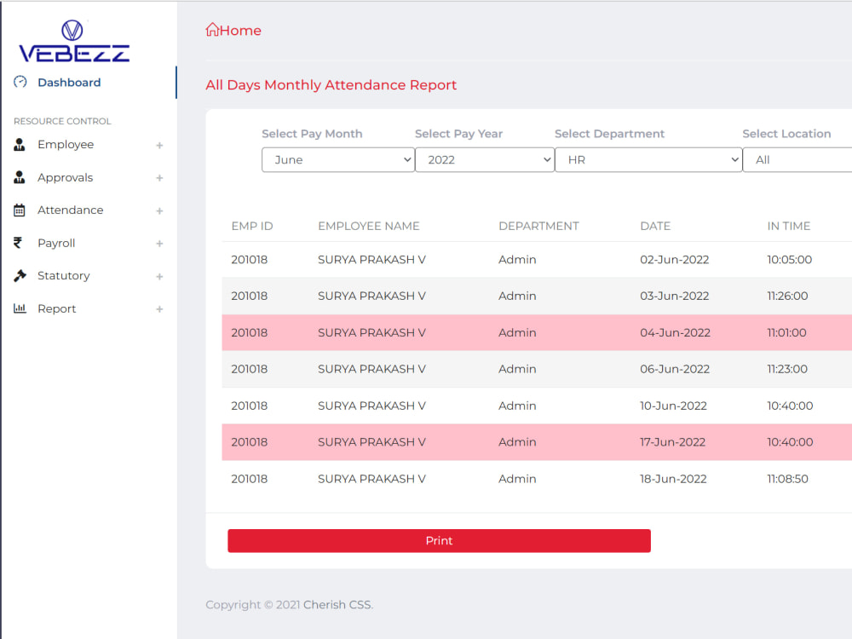
Task: Select Payroll in the sidebar
Action: coord(56,244)
